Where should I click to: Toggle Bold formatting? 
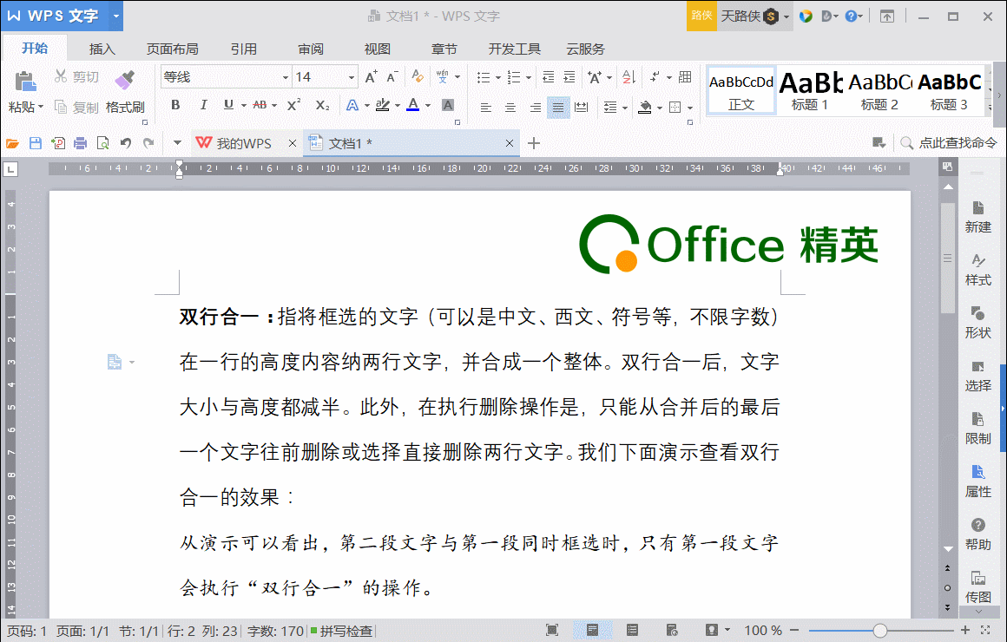[x=175, y=105]
